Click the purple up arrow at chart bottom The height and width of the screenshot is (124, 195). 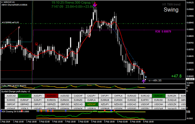[x=144, y=81]
